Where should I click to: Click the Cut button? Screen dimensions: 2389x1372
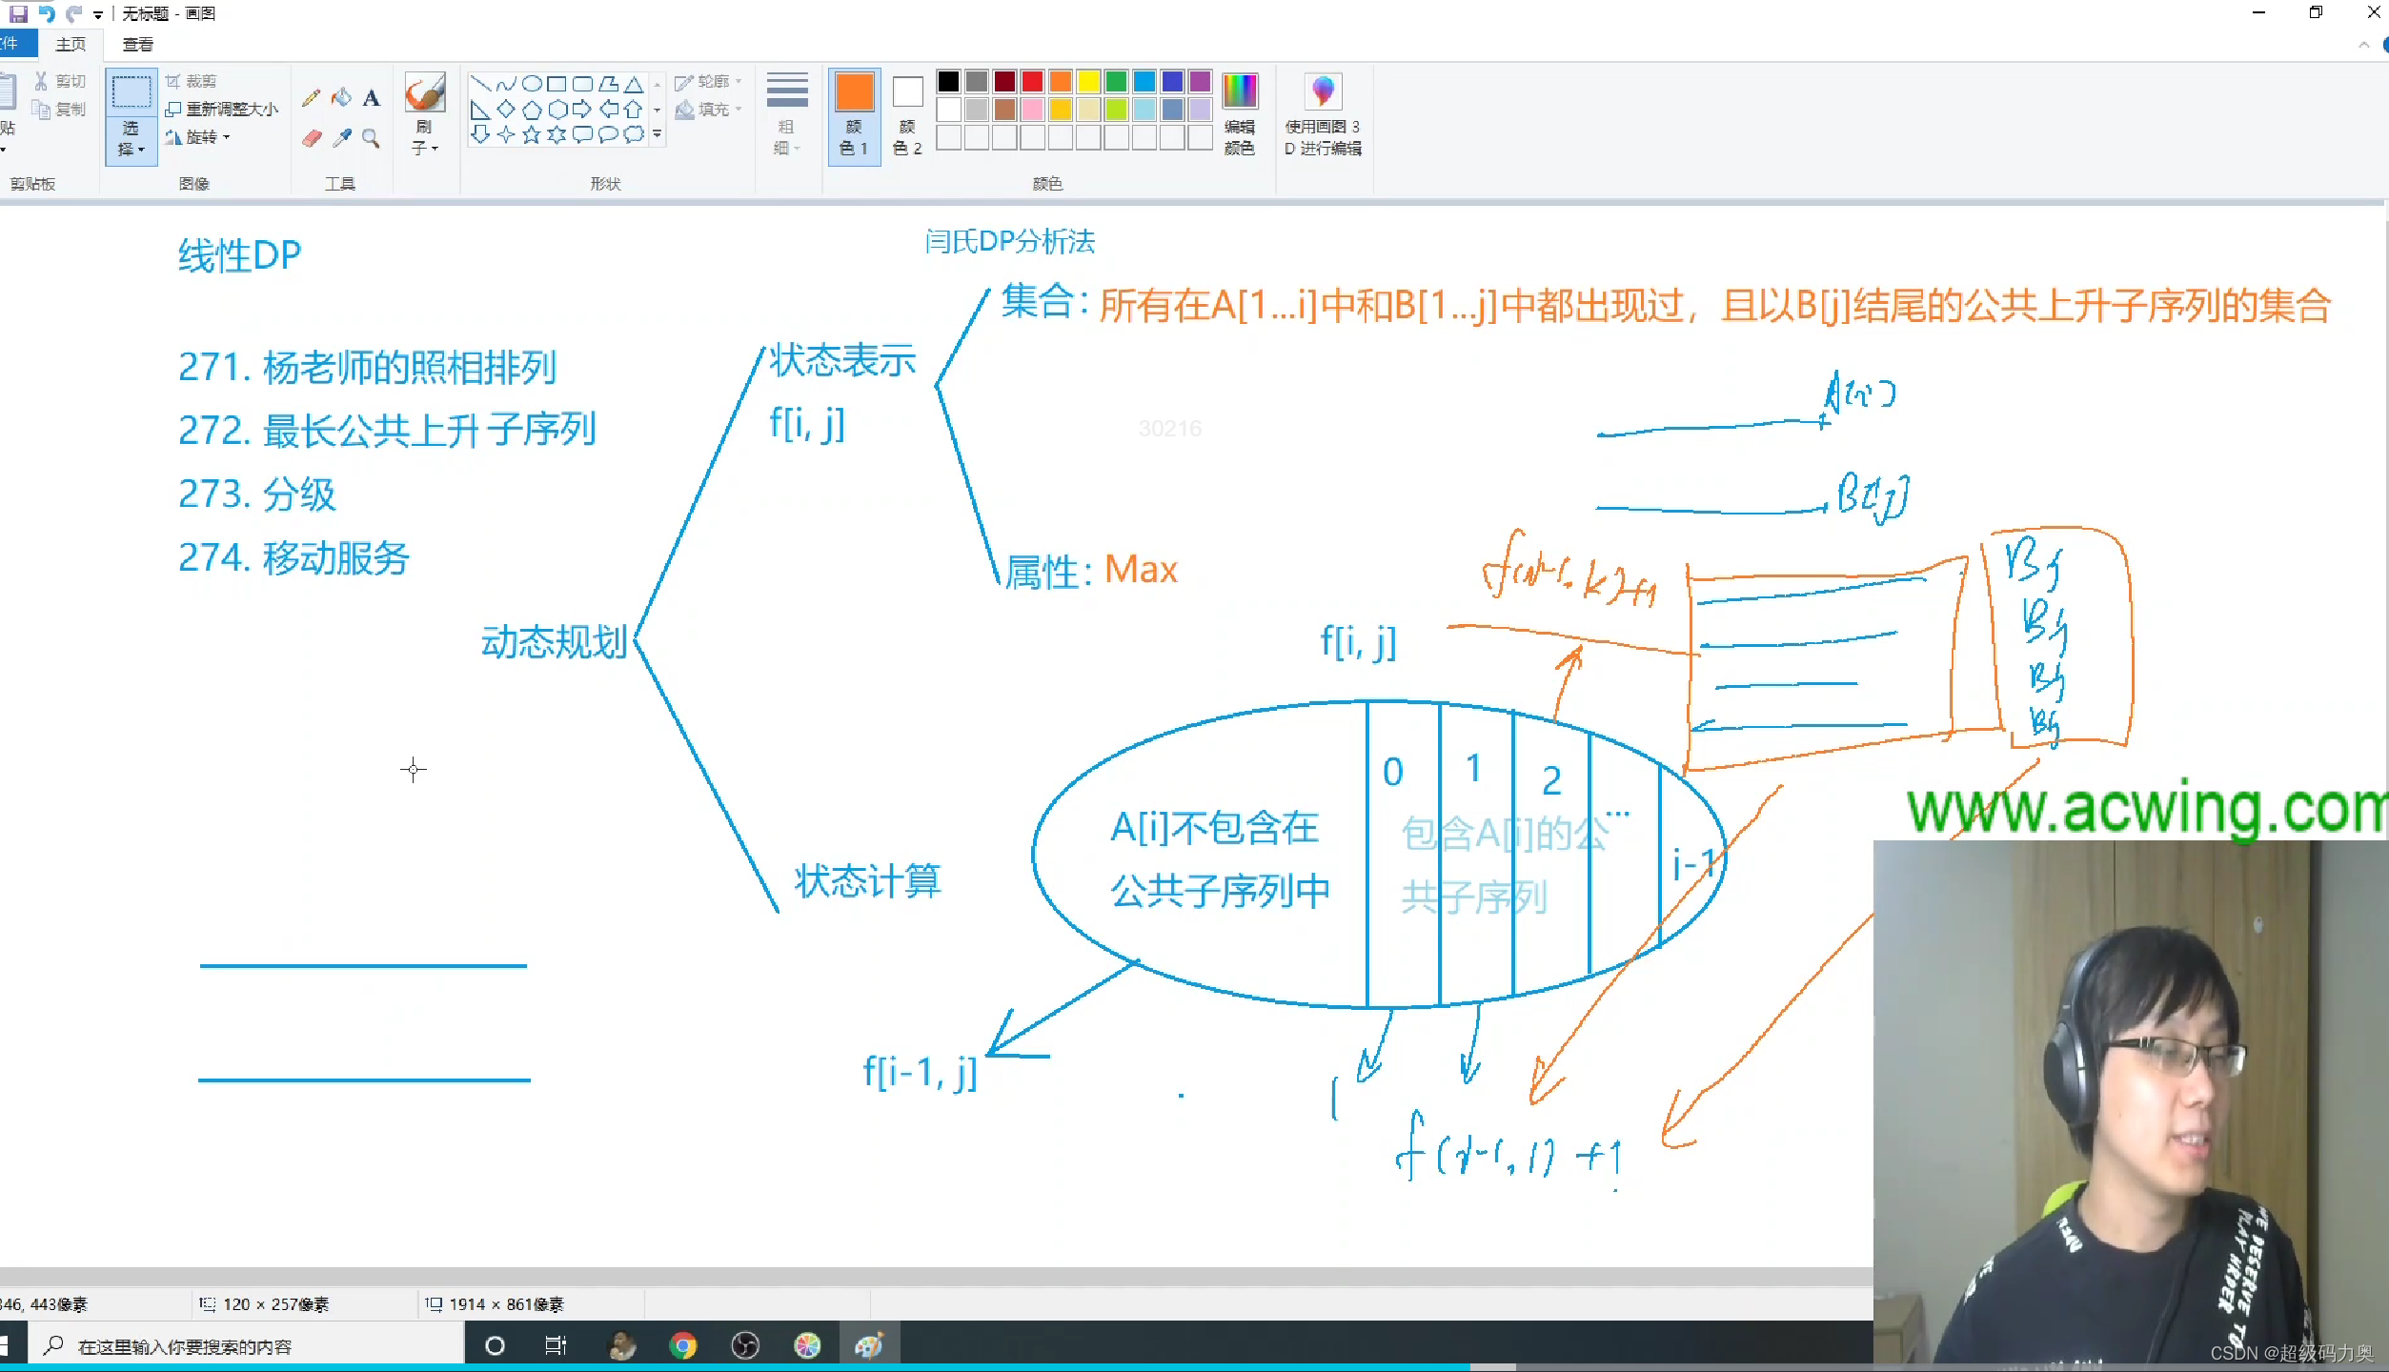(60, 81)
